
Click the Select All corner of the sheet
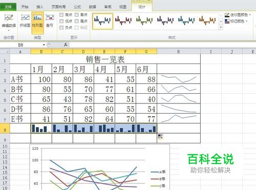pyautogui.click(x=5, y=52)
